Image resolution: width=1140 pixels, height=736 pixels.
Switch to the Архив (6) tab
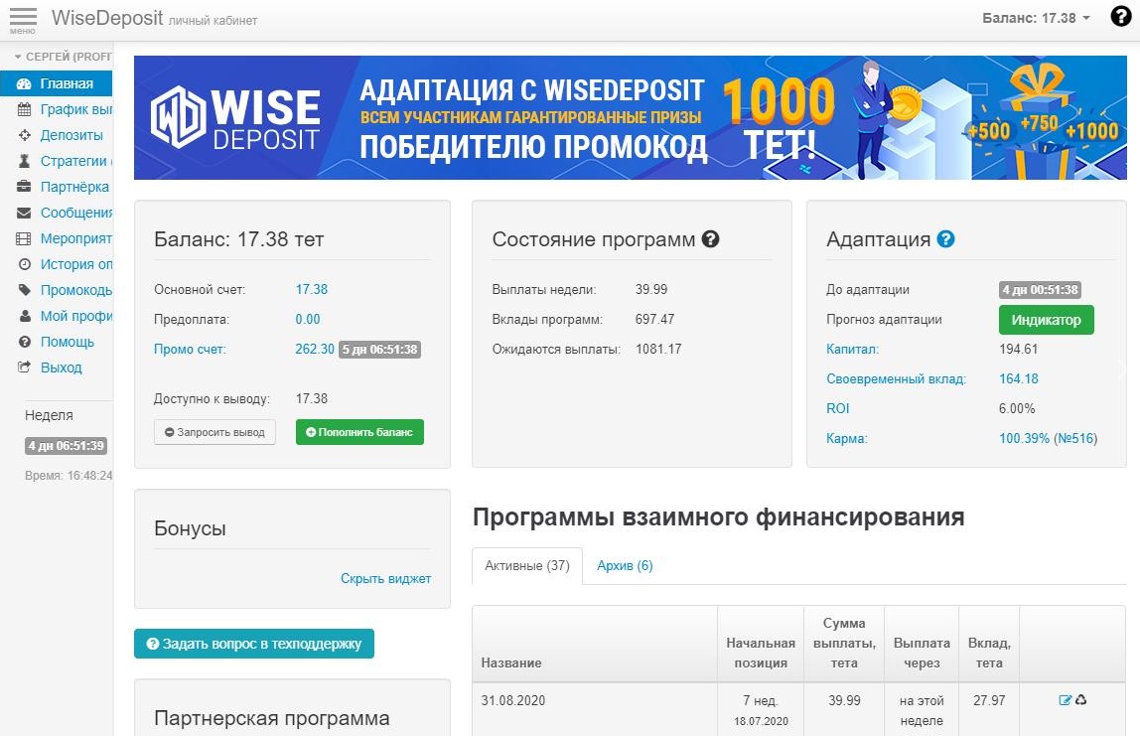[x=625, y=566]
